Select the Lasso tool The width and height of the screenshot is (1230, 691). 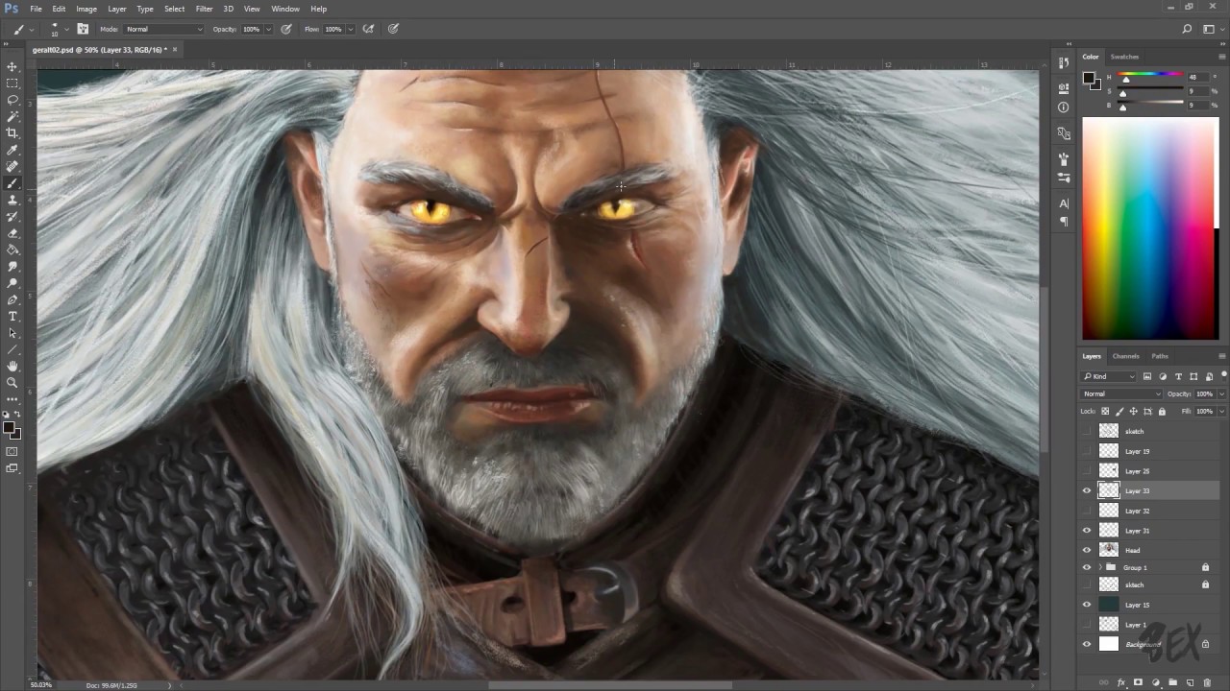pos(12,101)
